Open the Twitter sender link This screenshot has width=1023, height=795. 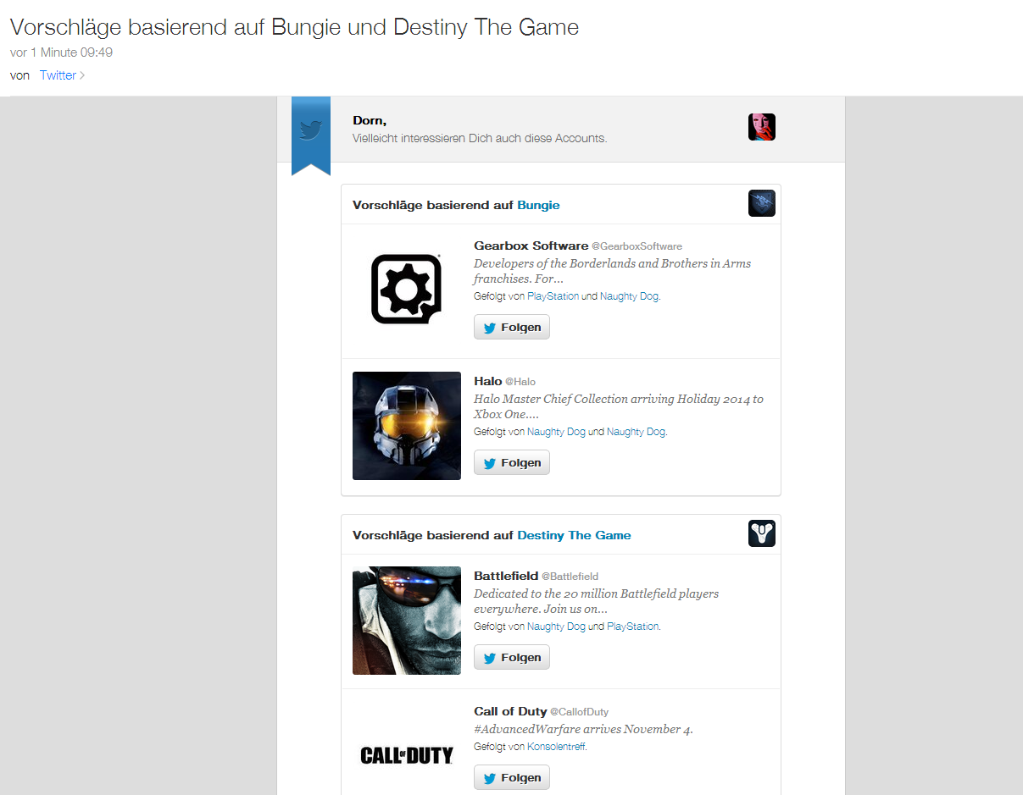(58, 75)
